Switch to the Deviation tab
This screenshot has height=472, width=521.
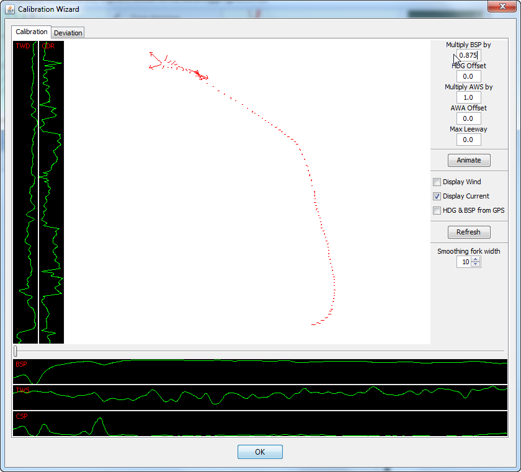tap(68, 32)
